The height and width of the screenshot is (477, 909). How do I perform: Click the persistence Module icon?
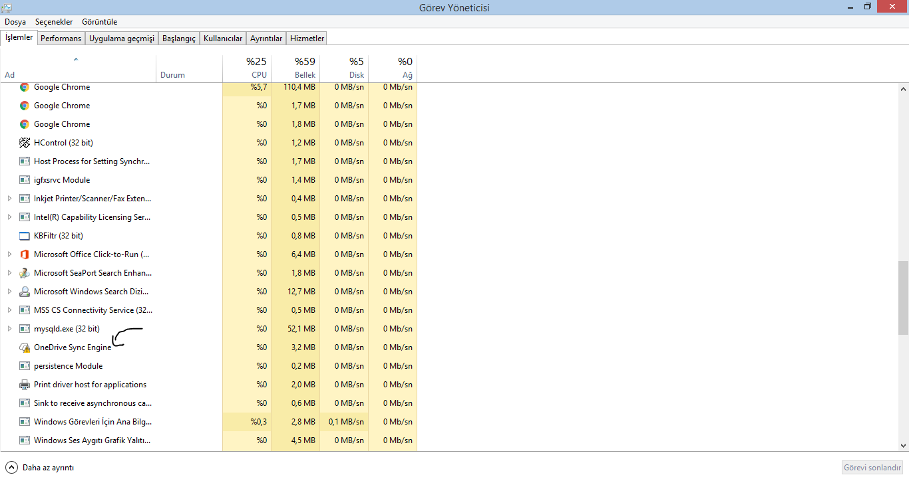25,366
